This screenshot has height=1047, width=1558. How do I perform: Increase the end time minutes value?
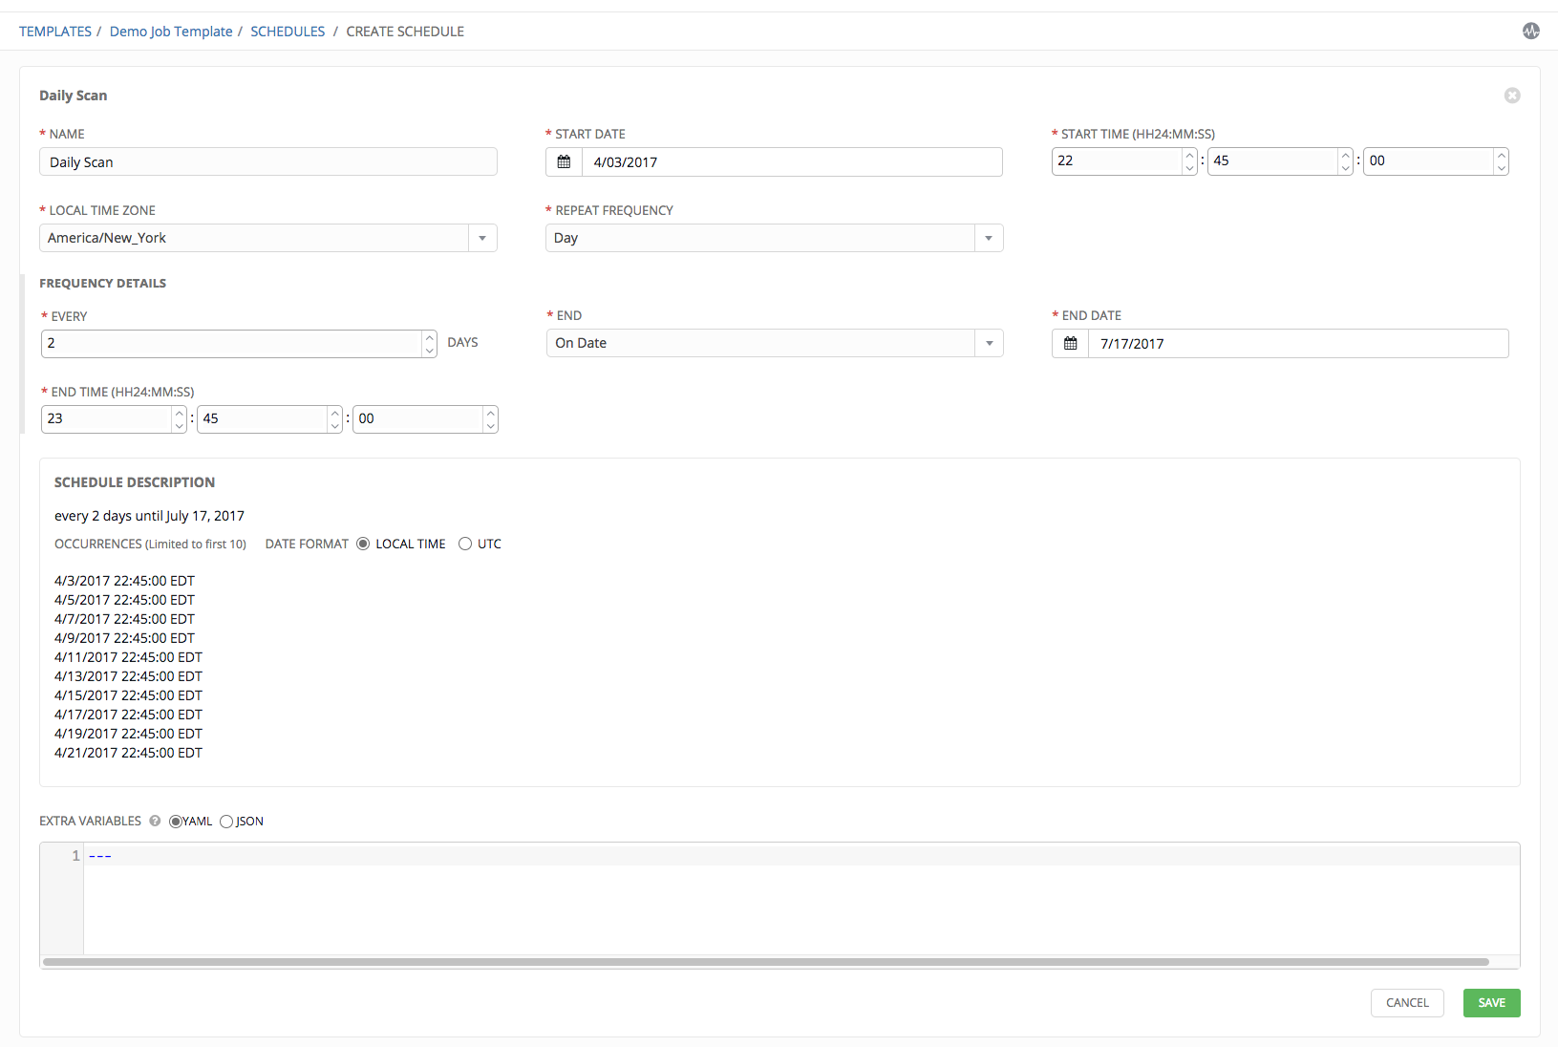tap(334, 413)
